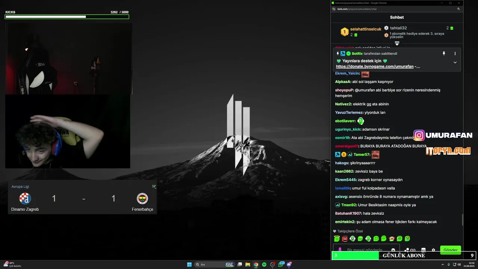Click emote image in Tamer57's message
The image size is (478, 269).
point(375,155)
